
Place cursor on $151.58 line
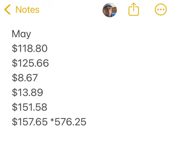(29, 107)
